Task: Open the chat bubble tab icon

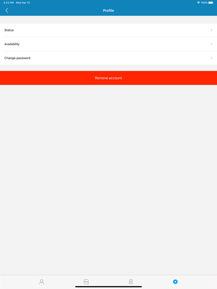Action: point(86,281)
